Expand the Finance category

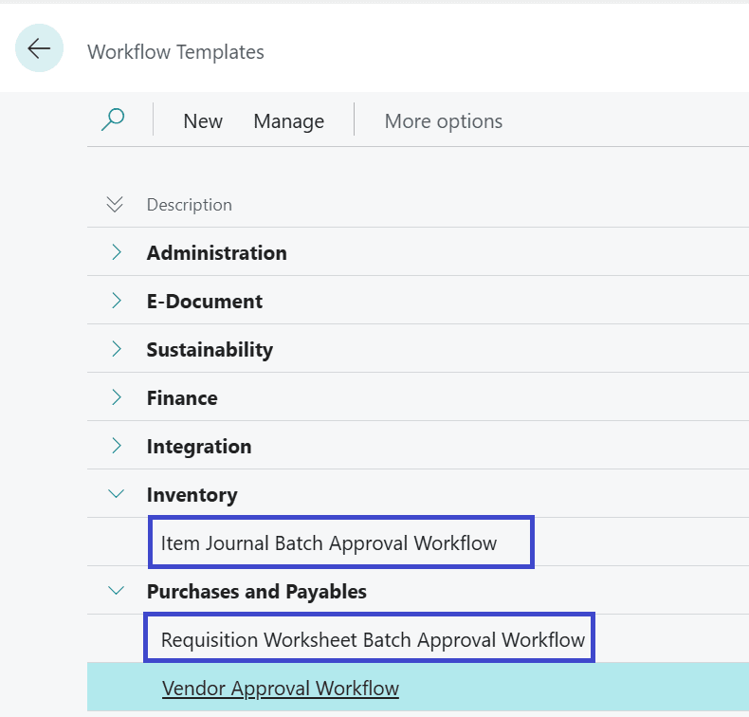pyautogui.click(x=117, y=397)
